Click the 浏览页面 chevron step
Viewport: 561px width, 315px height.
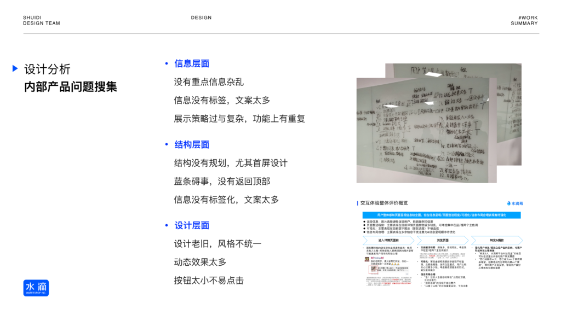(442, 240)
